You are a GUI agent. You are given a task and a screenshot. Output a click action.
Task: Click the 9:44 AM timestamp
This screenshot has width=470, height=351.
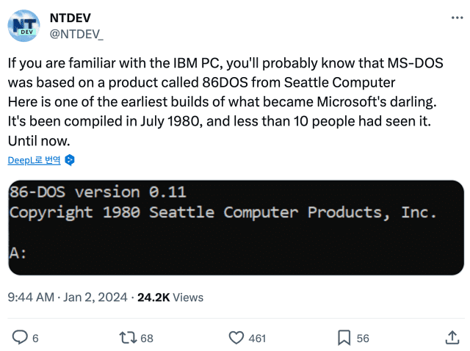point(30,297)
